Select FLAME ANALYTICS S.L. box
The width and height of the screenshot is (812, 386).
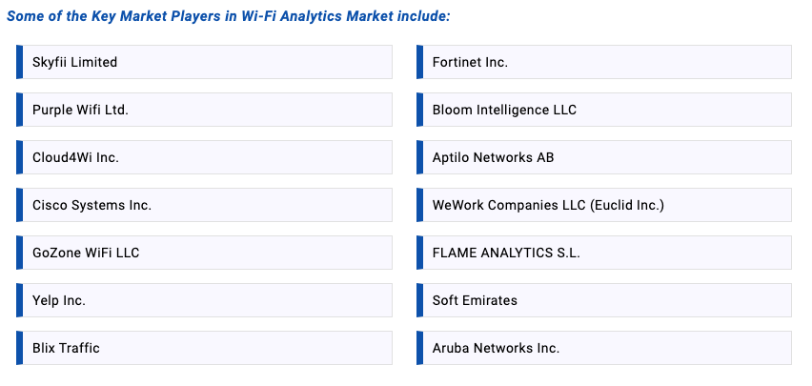coord(506,253)
